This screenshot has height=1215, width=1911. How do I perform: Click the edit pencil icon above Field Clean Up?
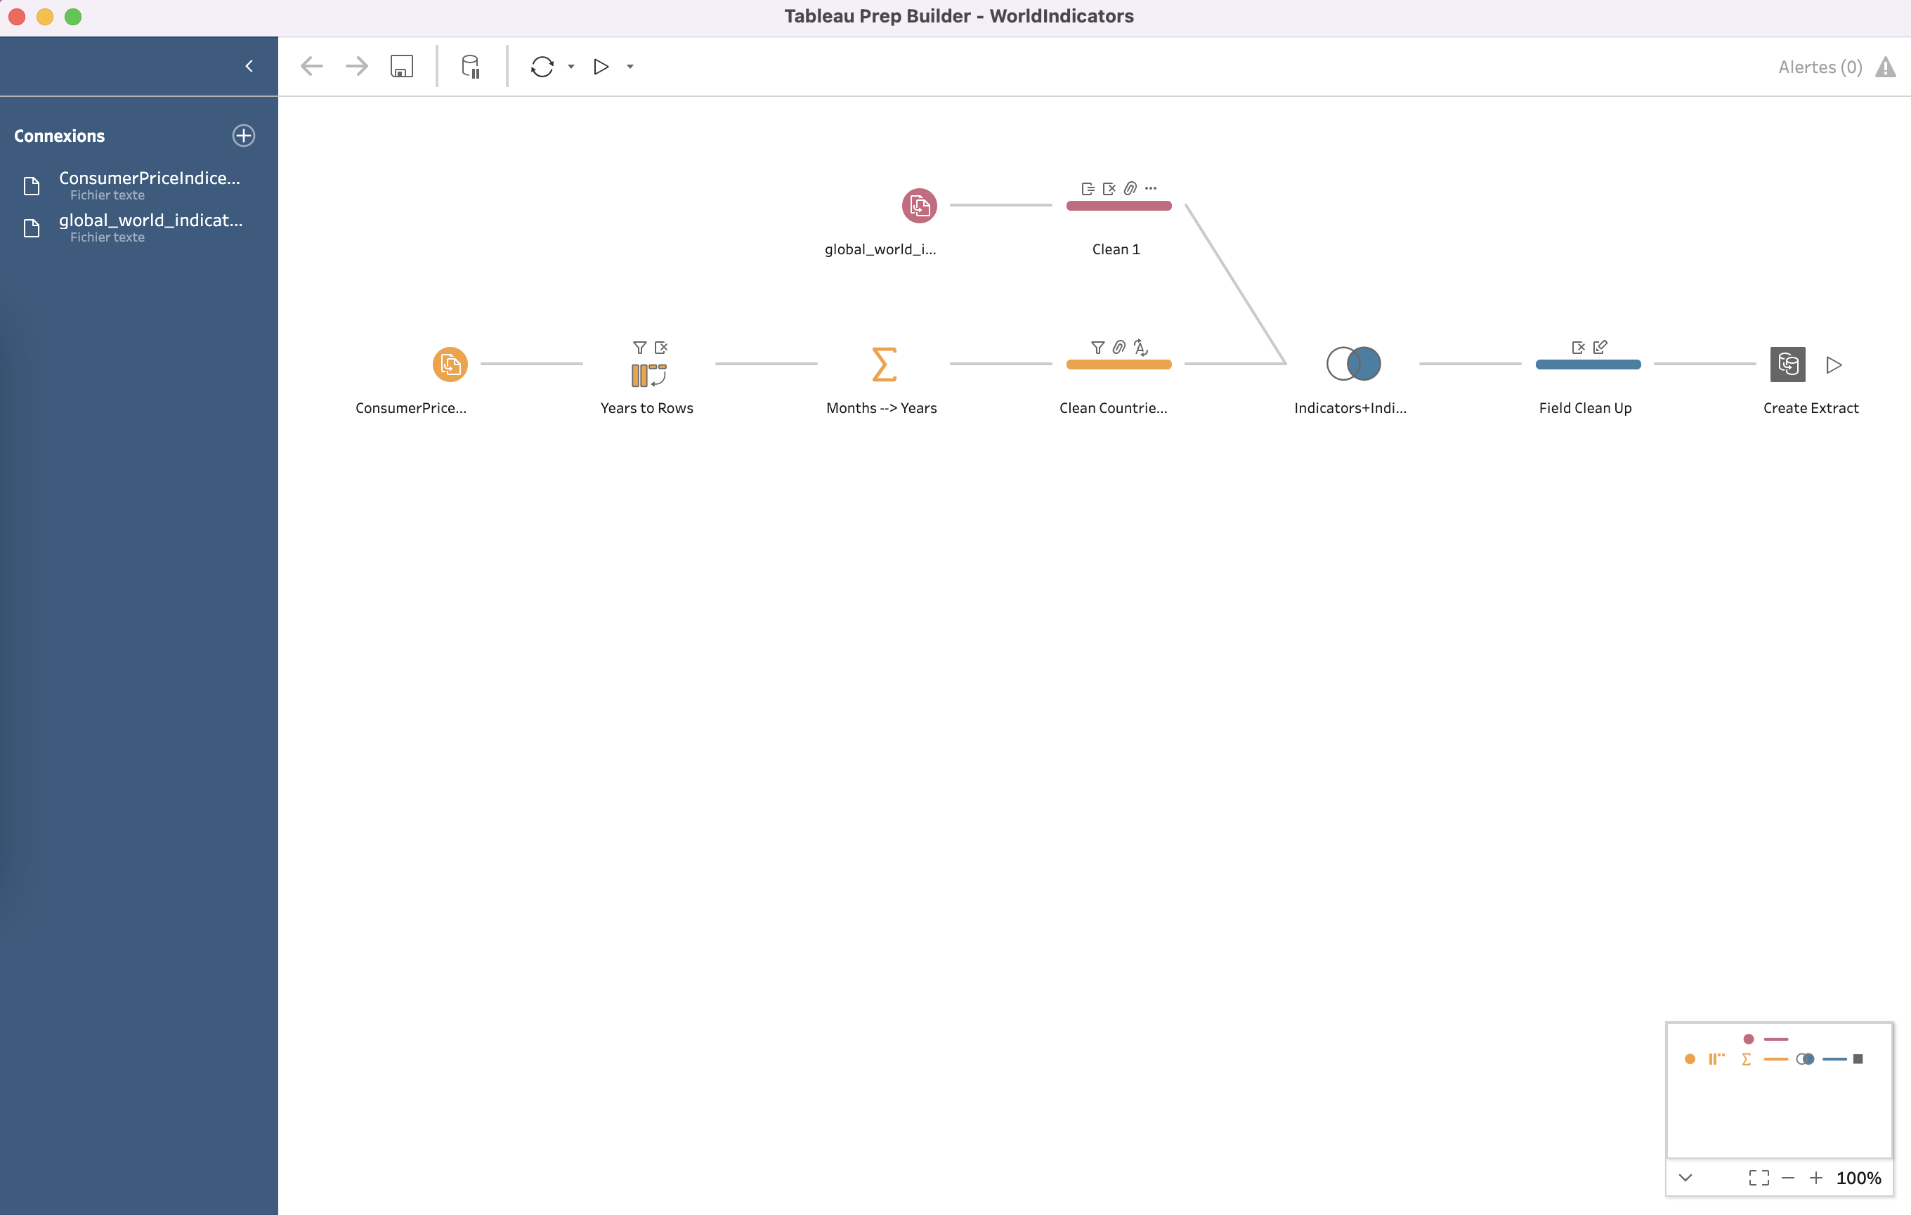[x=1600, y=348]
